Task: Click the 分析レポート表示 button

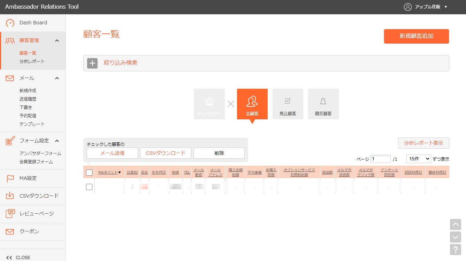Action: (x=423, y=143)
